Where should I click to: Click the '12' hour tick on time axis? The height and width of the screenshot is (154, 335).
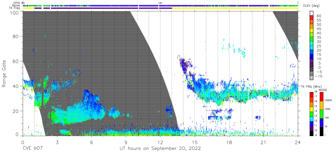(x=160, y=142)
